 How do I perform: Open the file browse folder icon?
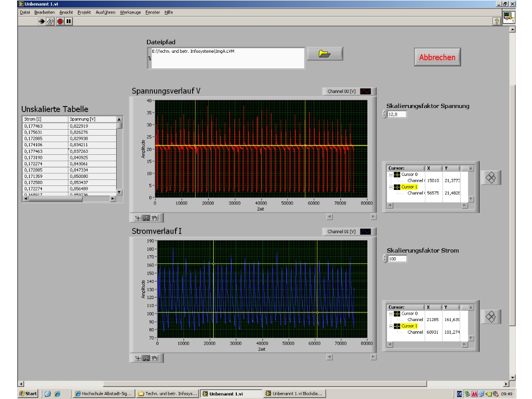(325, 54)
